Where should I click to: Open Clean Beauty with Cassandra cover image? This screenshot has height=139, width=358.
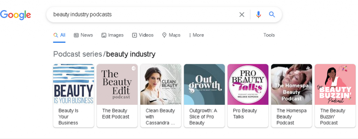tap(161, 84)
